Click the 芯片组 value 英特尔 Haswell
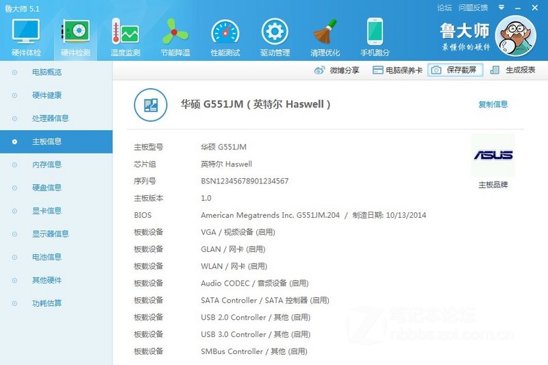This screenshot has height=365, width=548. [226, 164]
